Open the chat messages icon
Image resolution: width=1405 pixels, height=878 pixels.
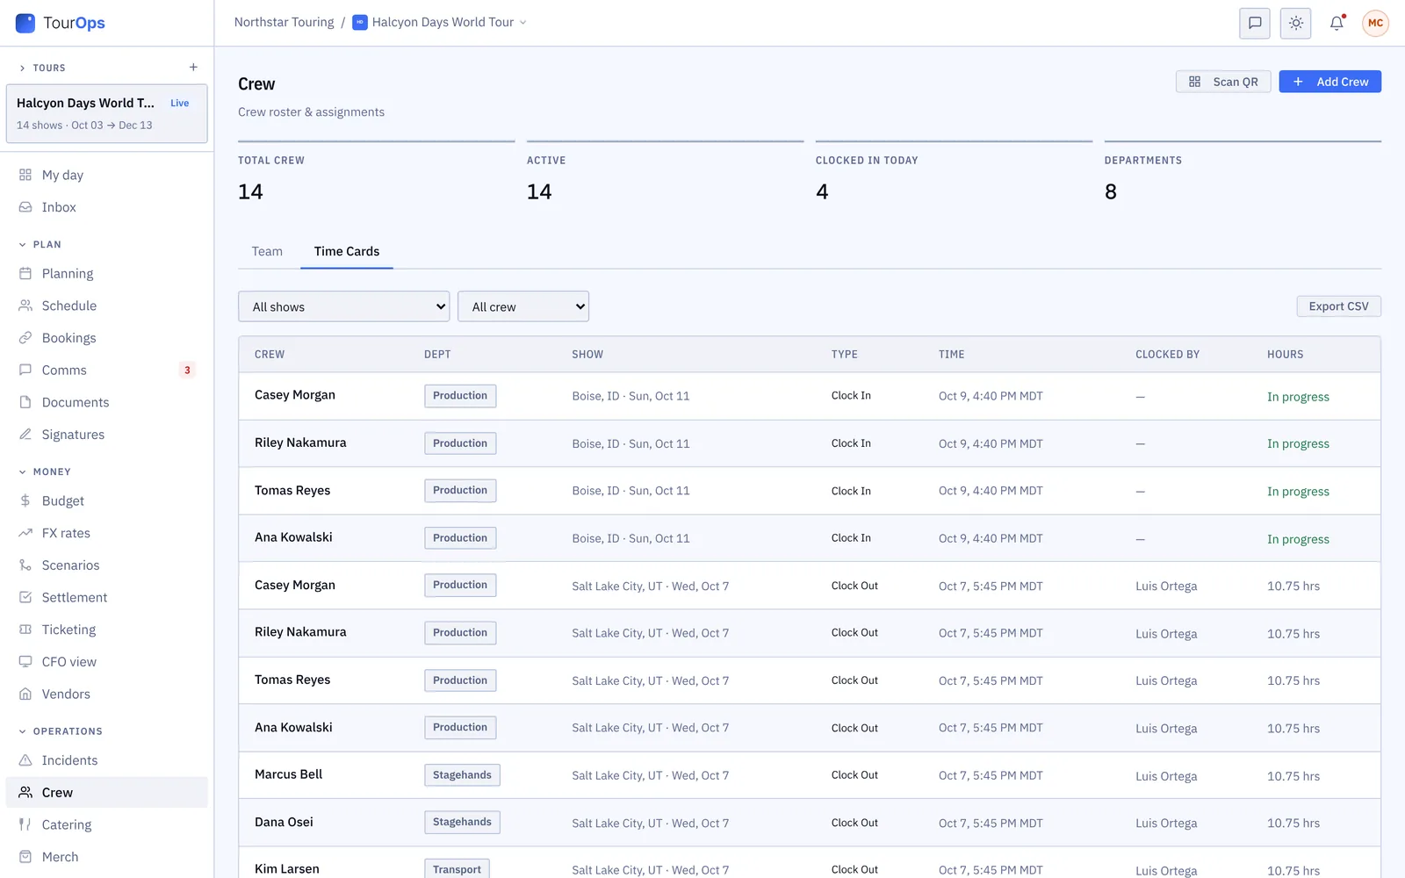click(x=1255, y=24)
